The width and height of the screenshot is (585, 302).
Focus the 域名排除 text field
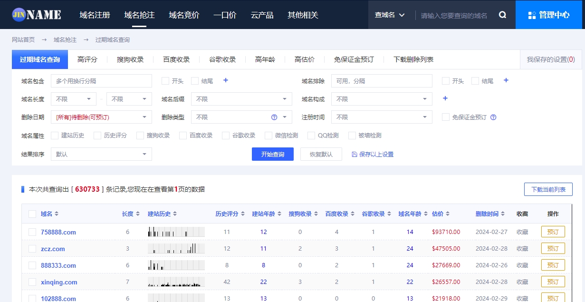382,81
